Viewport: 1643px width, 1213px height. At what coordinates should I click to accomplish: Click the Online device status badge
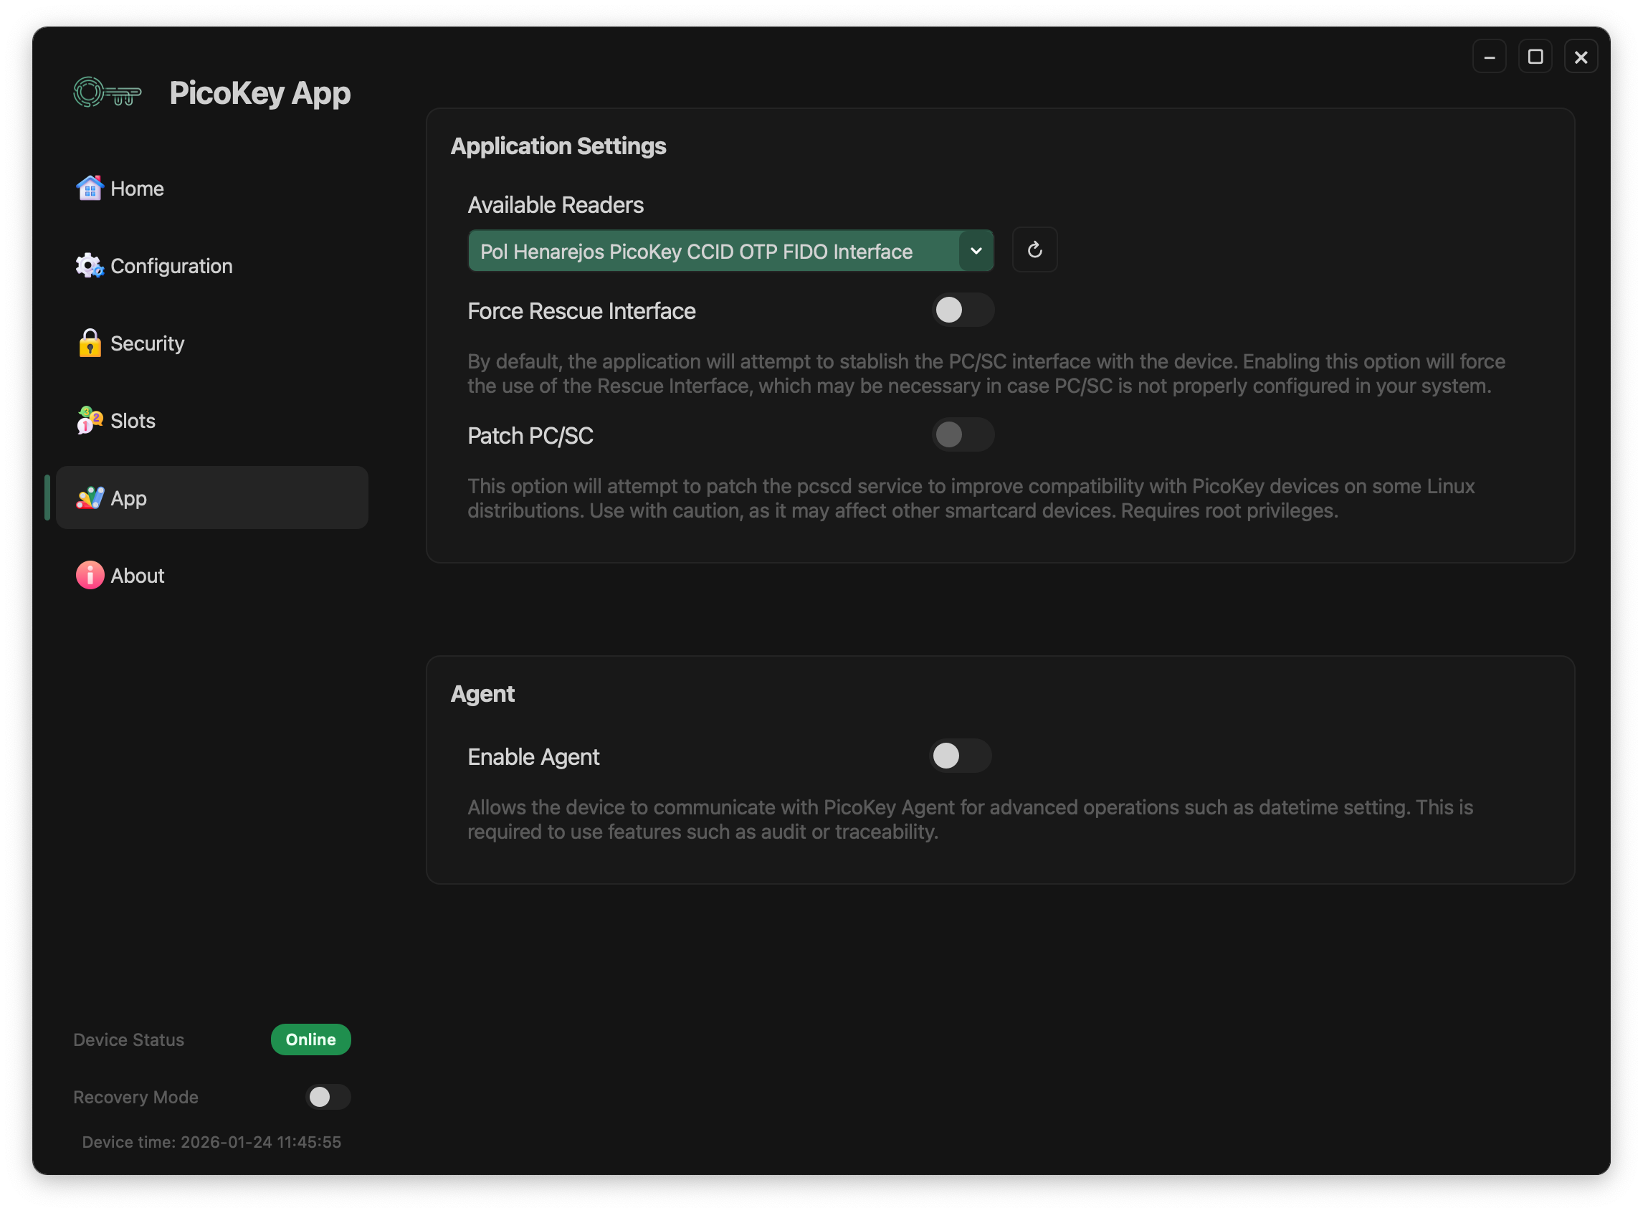pos(310,1039)
